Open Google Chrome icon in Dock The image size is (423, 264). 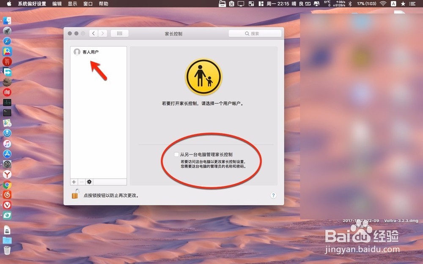[7, 185]
